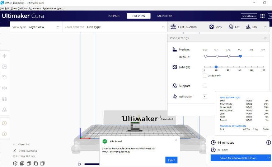This screenshot has width=272, height=167.
Task: Open the Preferences menu
Action: pyautogui.click(x=49, y=8)
